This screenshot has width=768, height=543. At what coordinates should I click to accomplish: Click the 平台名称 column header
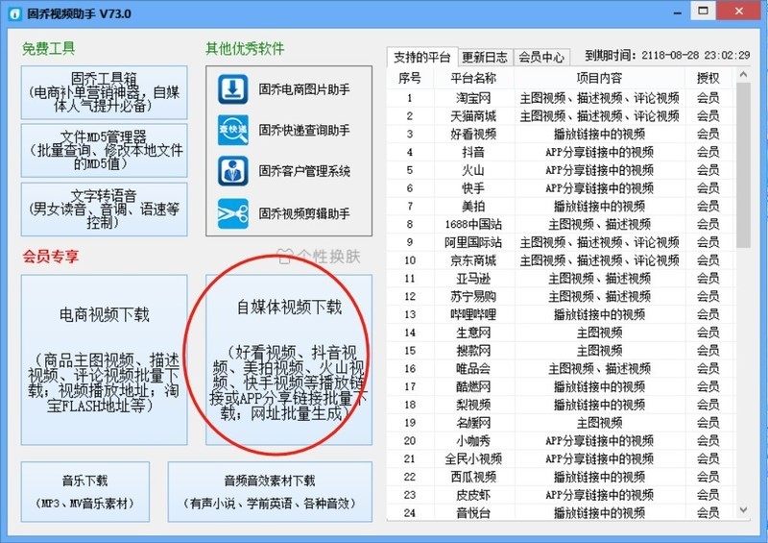pos(473,79)
